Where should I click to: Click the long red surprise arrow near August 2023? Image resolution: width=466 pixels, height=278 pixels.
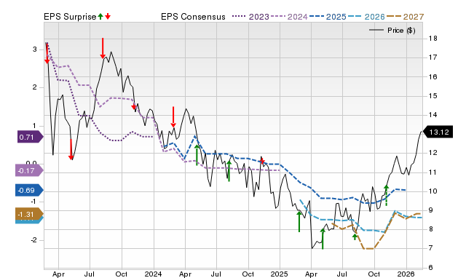tap(103, 48)
